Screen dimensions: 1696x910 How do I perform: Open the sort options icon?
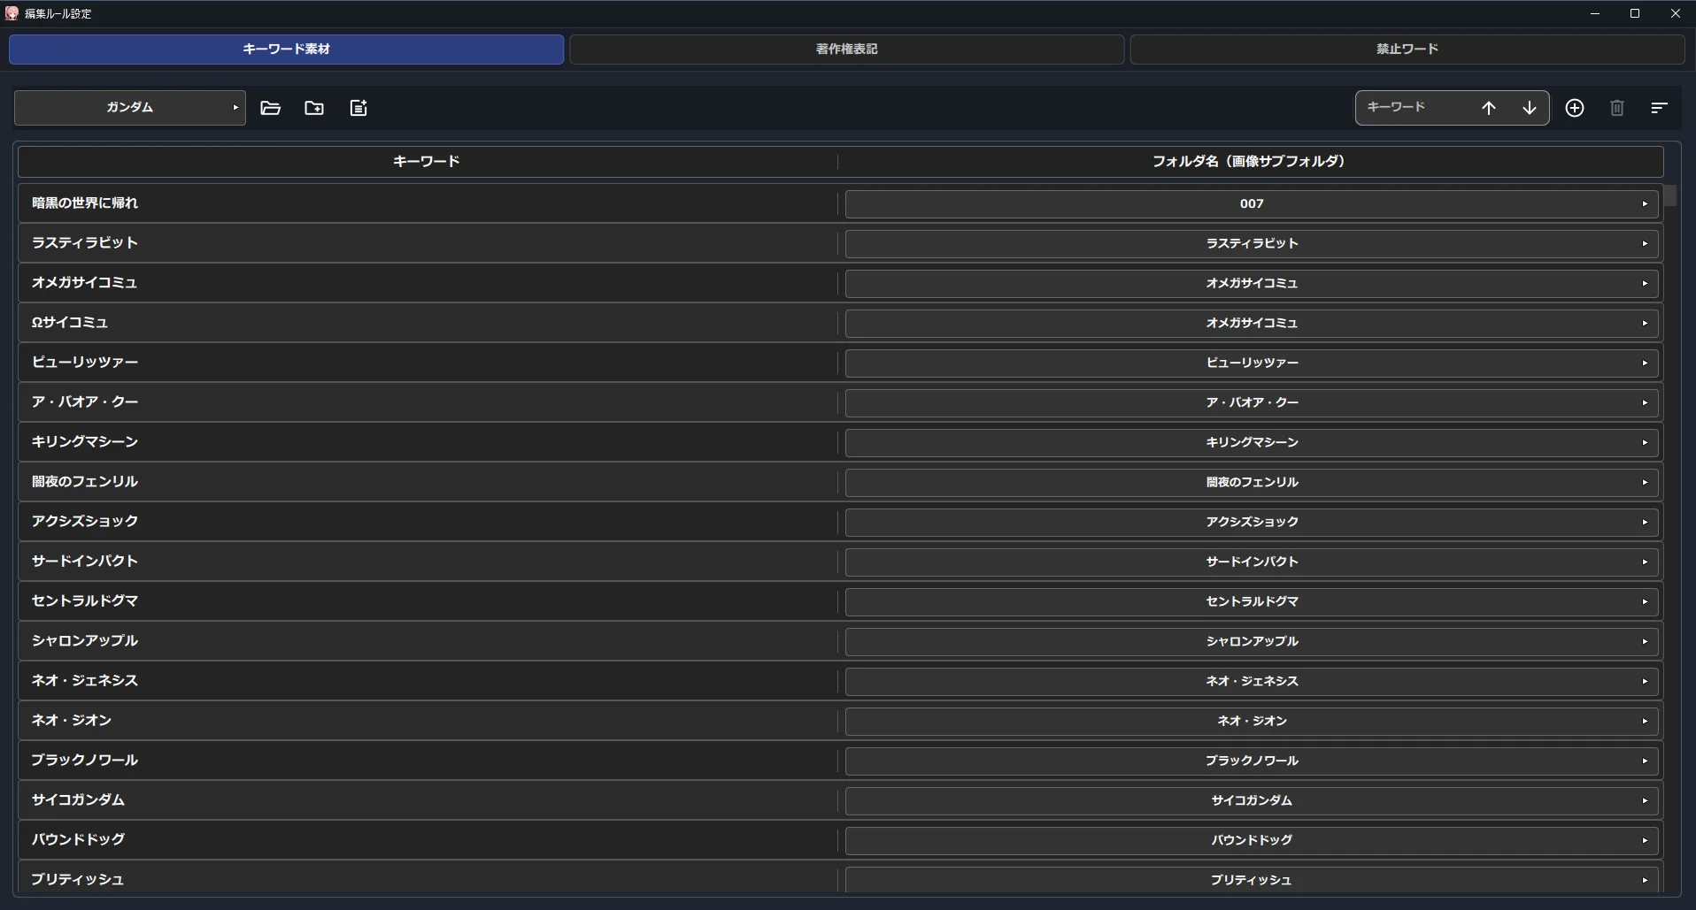(x=1660, y=108)
